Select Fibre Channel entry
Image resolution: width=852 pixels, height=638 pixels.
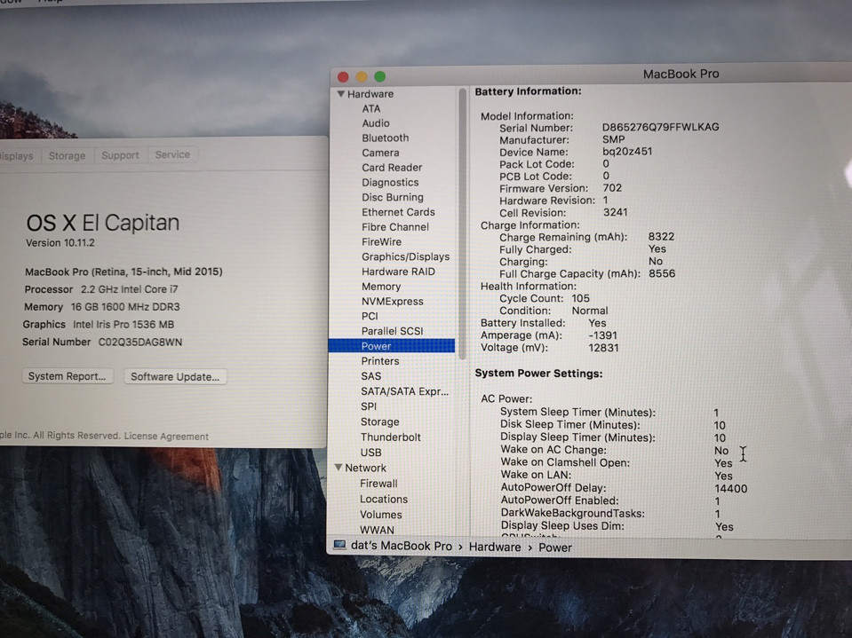click(395, 227)
